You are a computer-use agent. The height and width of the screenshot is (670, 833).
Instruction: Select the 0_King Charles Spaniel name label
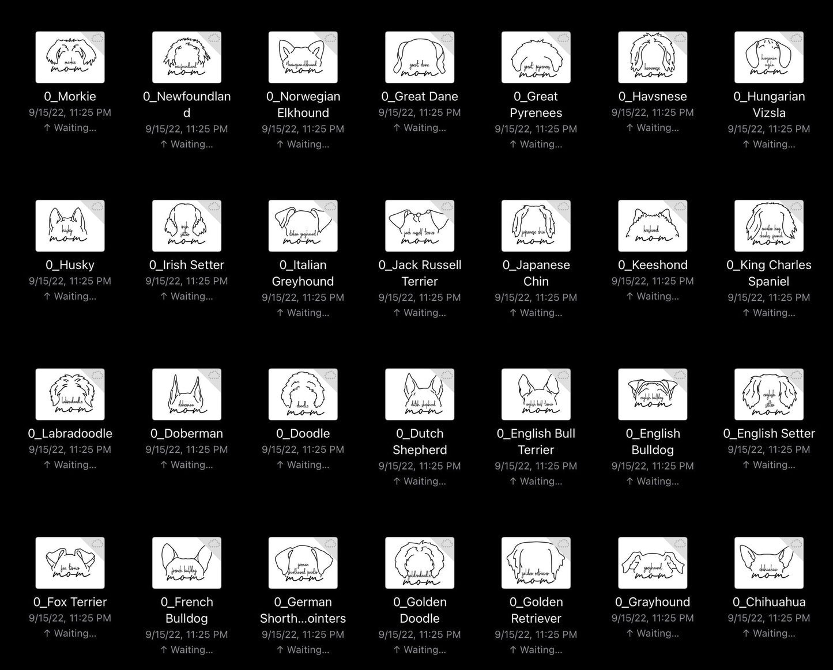point(768,273)
